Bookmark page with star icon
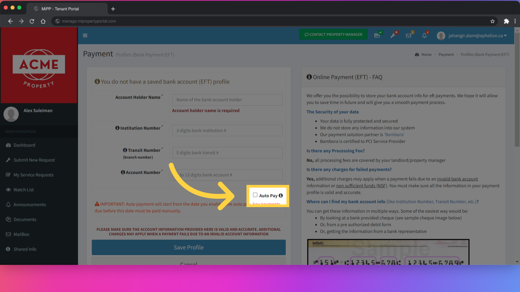520x292 pixels. pos(492,21)
